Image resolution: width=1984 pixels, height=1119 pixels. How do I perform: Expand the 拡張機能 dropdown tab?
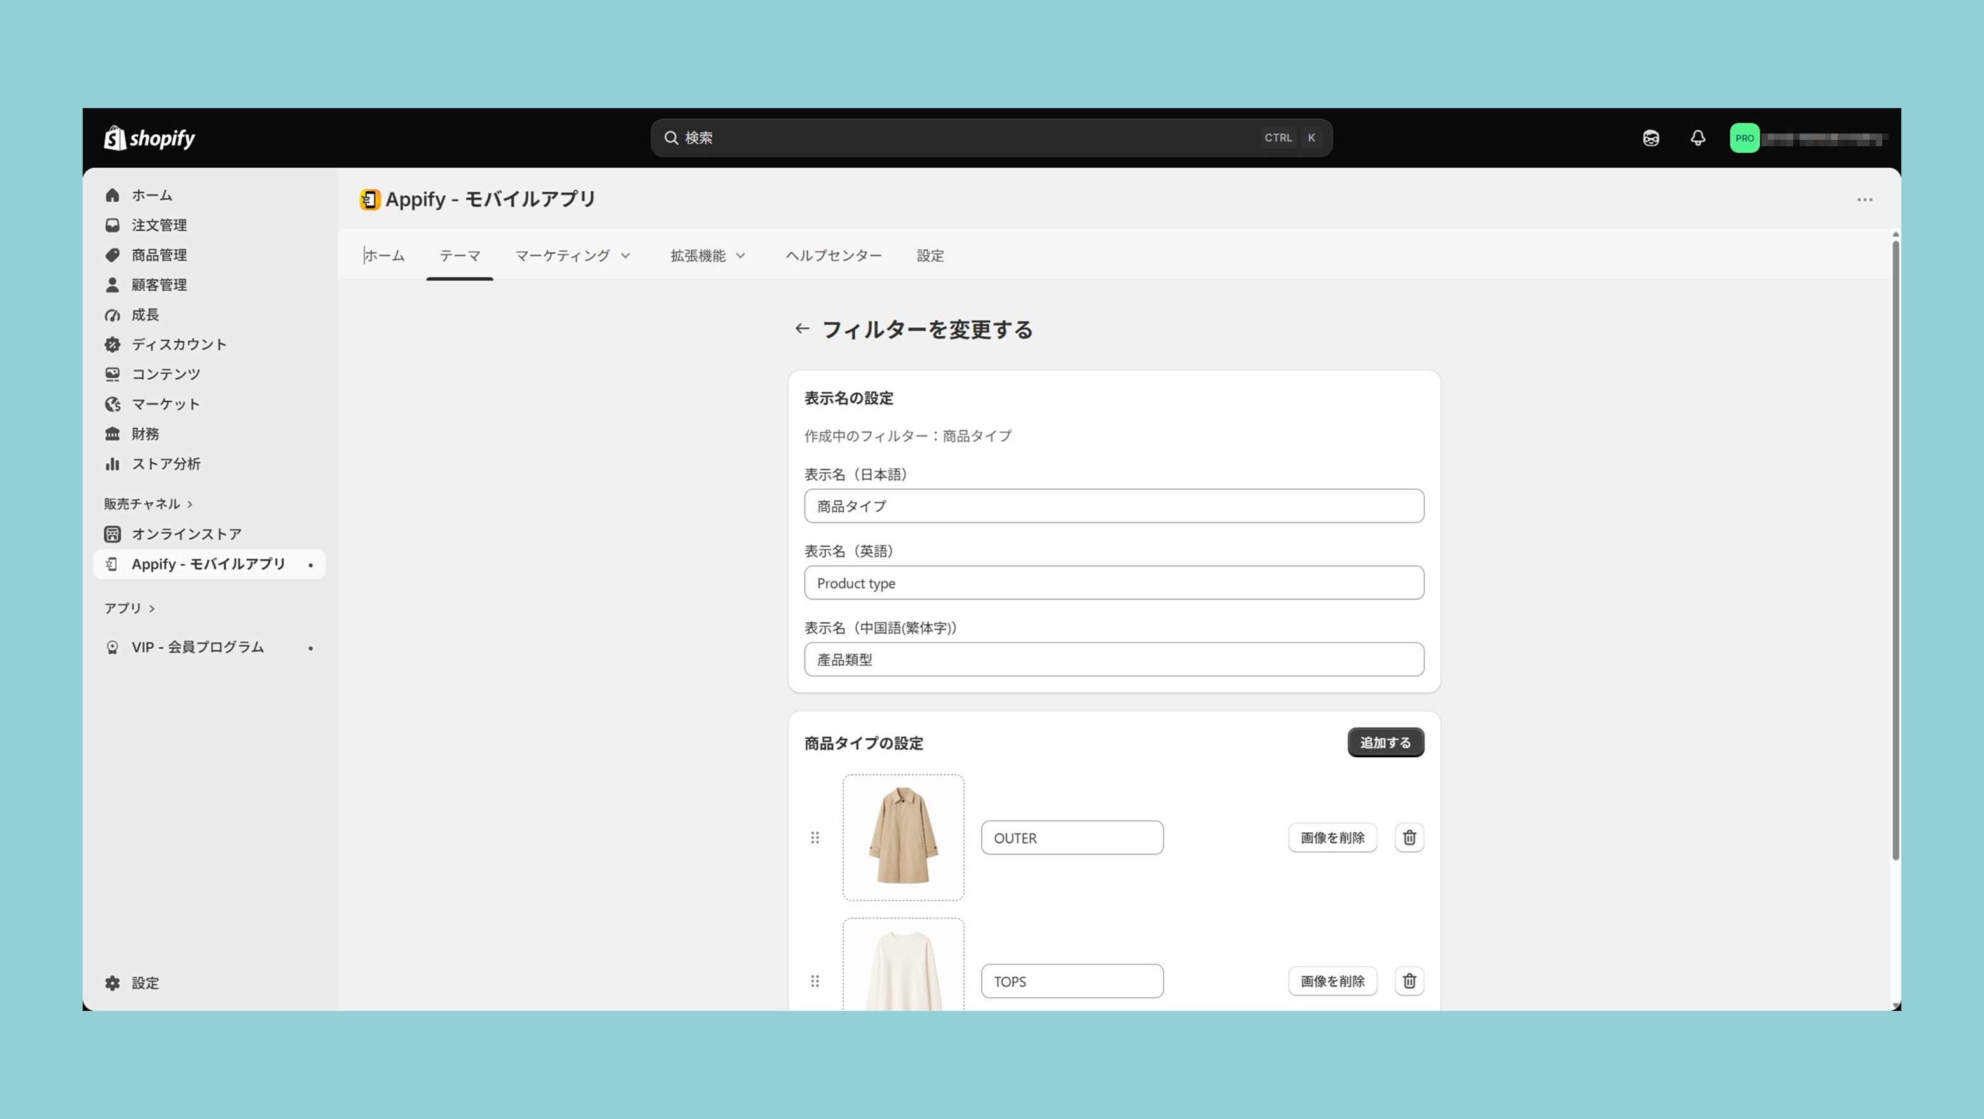coord(707,256)
